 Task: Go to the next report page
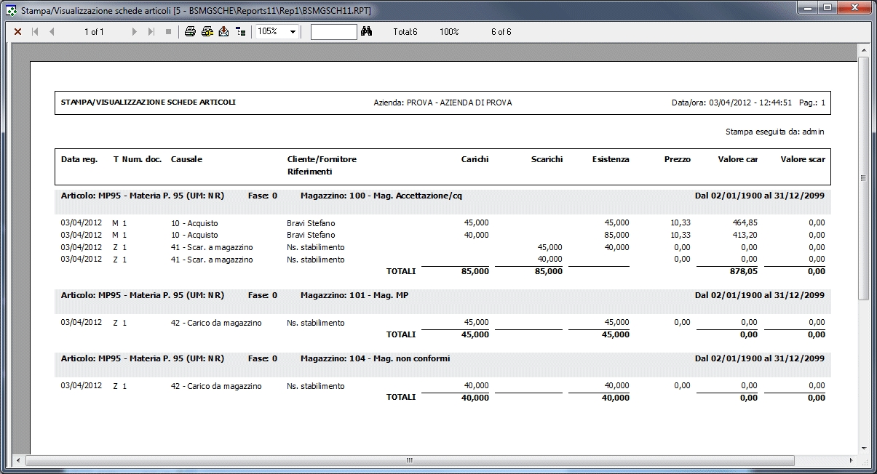[x=135, y=32]
